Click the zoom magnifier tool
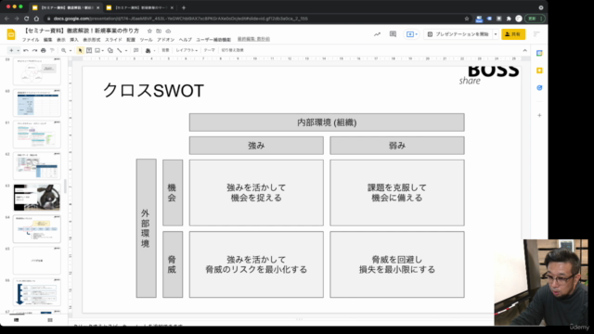Screen dimensions: 594x334 [x=64, y=50]
